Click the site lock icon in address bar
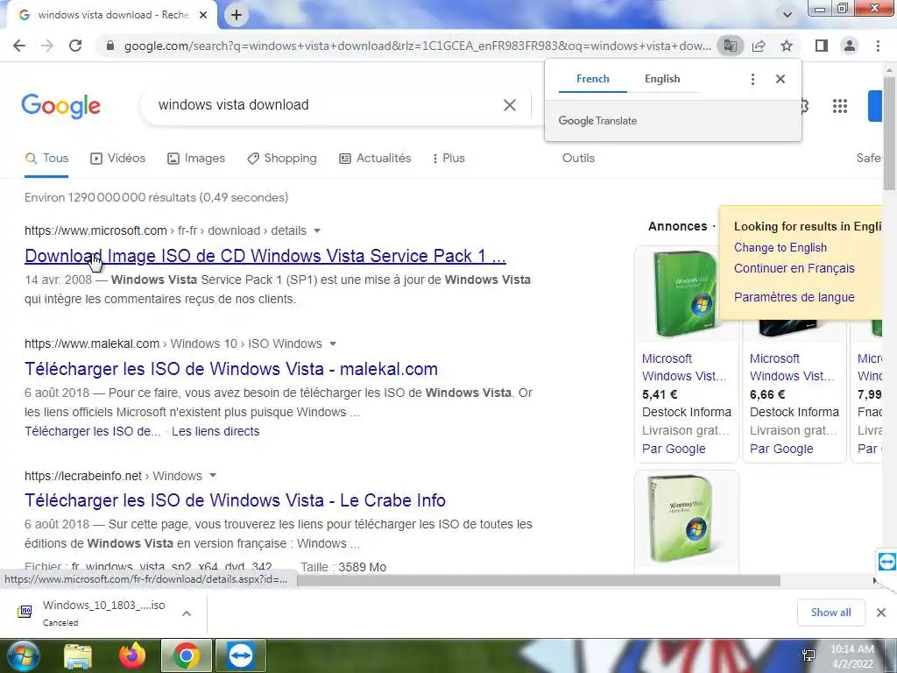The image size is (897, 673). coord(110,46)
